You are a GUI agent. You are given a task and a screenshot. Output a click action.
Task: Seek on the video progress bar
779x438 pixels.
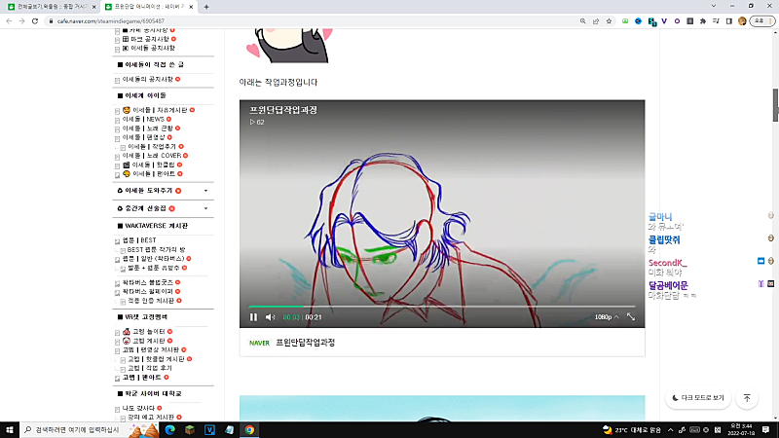pos(442,307)
